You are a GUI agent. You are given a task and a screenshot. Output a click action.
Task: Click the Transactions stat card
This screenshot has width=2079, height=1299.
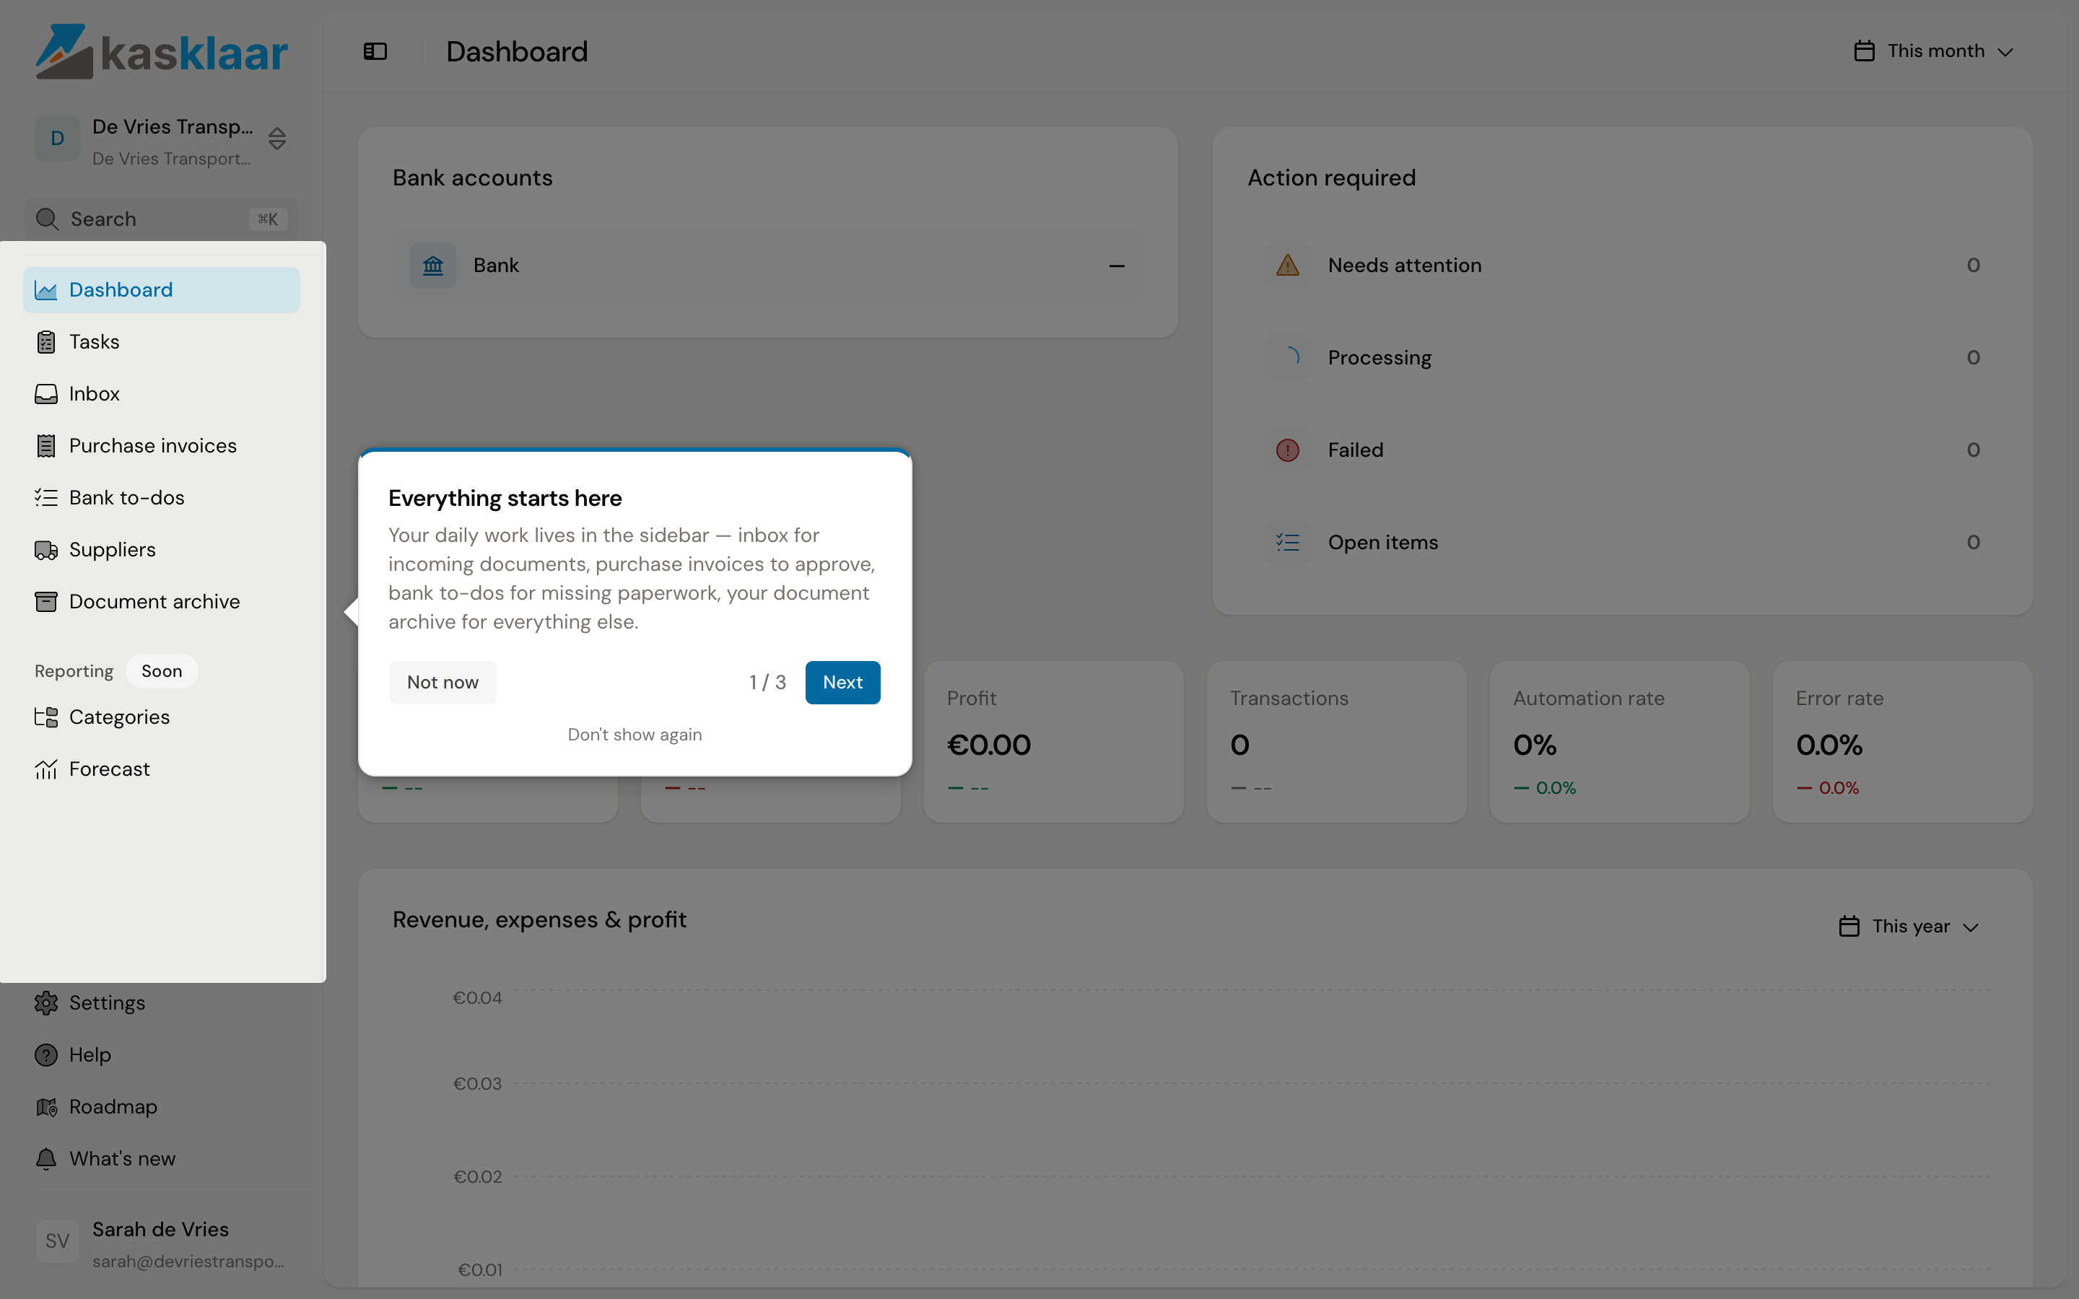[1336, 741]
